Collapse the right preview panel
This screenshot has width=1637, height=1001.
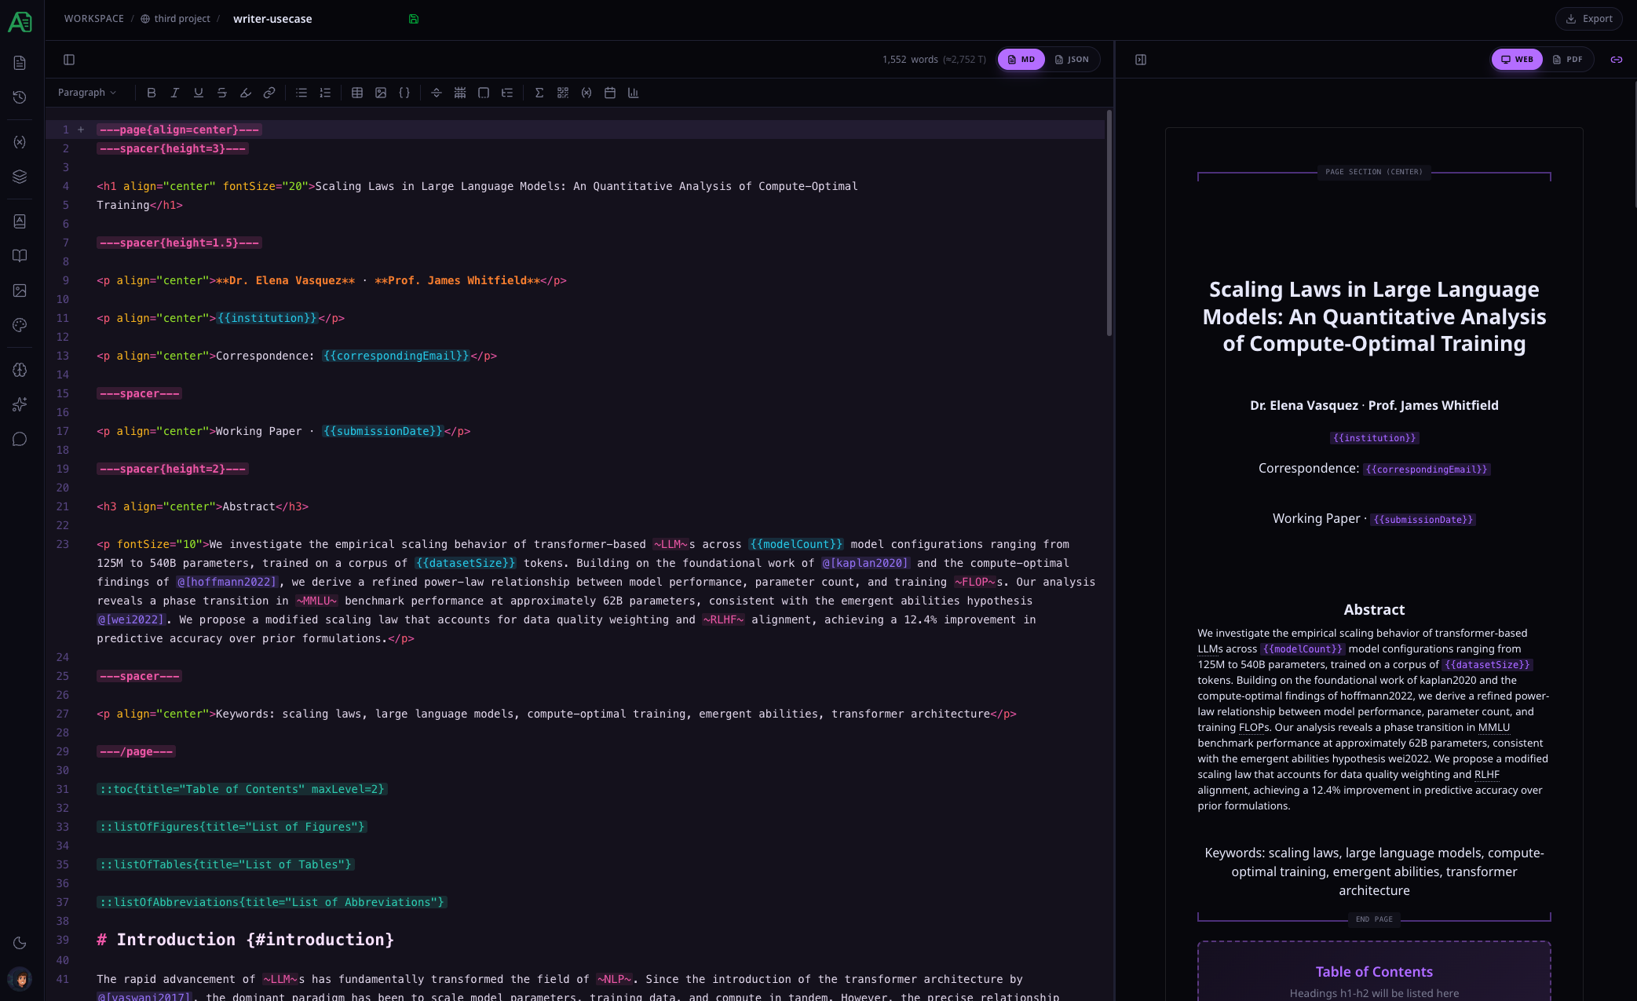click(1141, 59)
